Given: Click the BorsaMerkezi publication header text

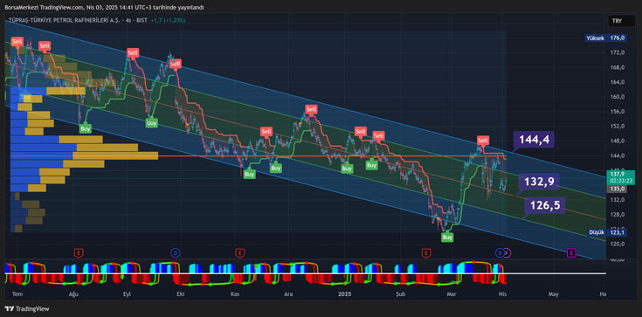Looking at the screenshot, I should (x=105, y=7).
